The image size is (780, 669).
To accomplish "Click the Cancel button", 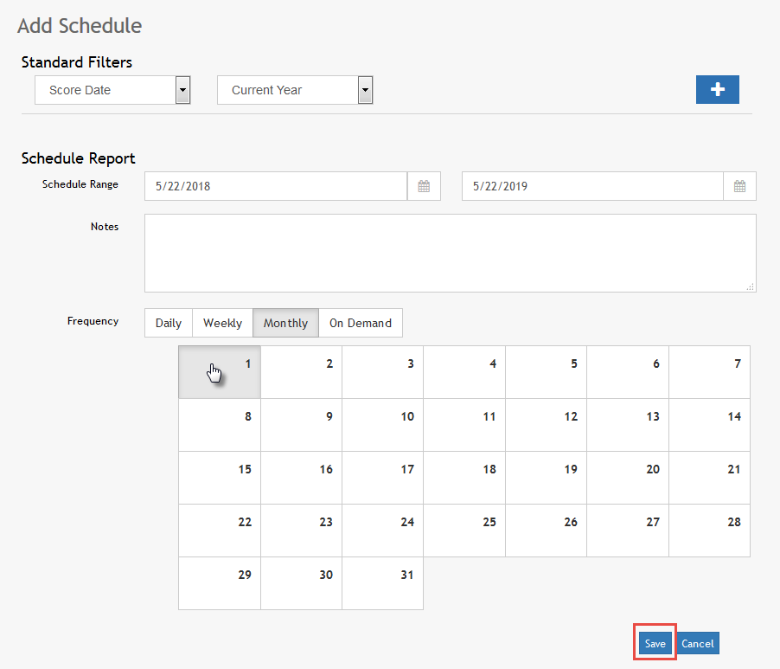I will [697, 643].
